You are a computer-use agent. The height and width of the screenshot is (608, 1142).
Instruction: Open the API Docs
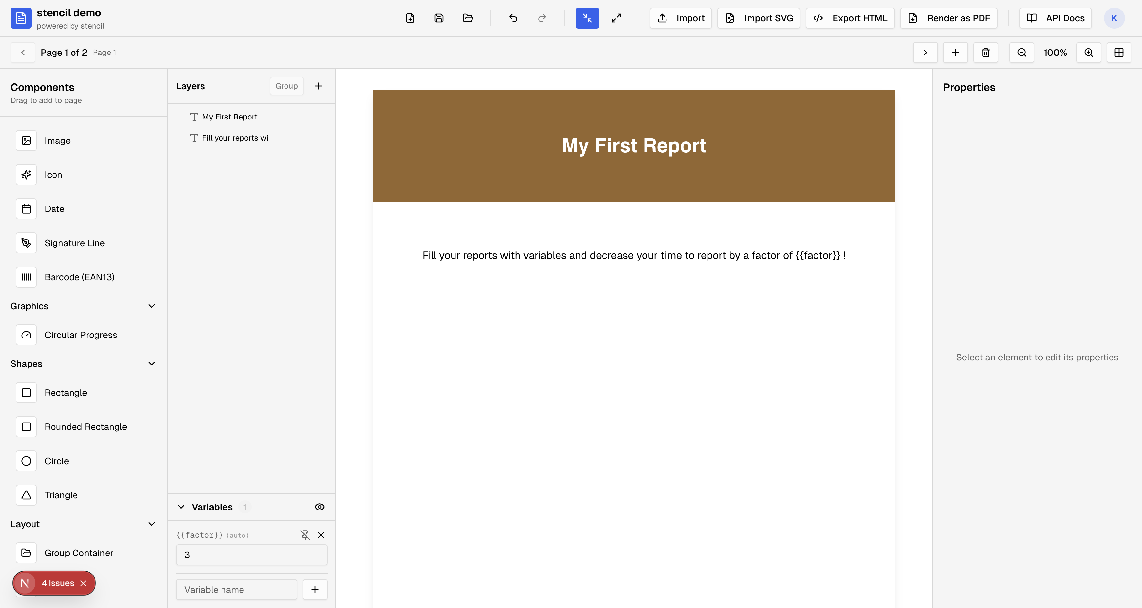1055,18
